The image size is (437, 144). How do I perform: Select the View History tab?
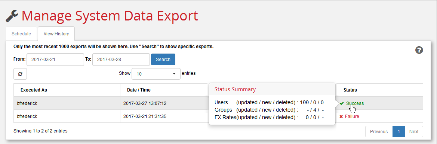tap(56, 34)
